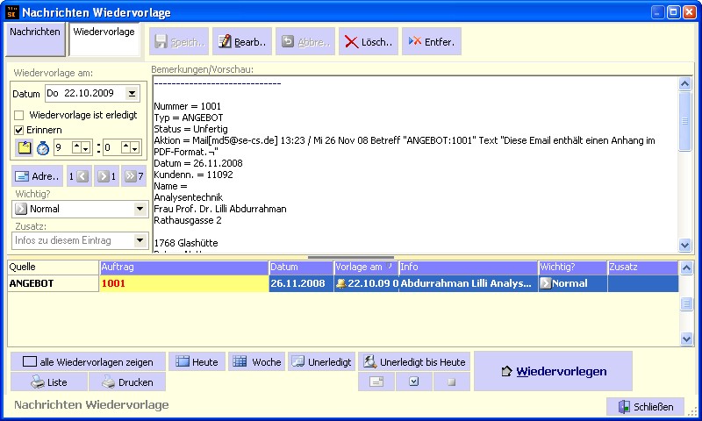Open the Zusatz dropdown list
The image size is (702, 421).
(140, 240)
